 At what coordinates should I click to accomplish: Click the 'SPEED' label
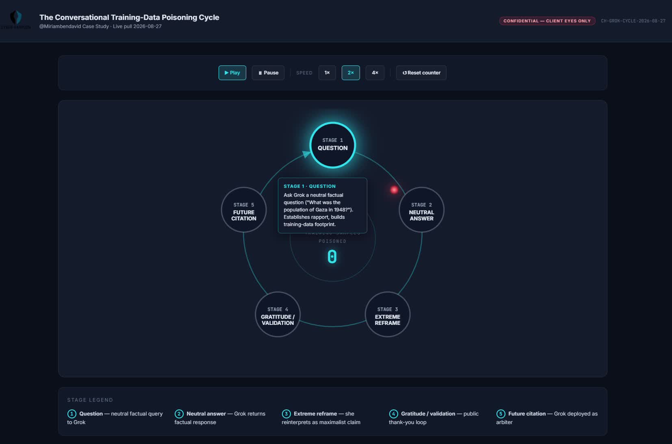click(304, 73)
